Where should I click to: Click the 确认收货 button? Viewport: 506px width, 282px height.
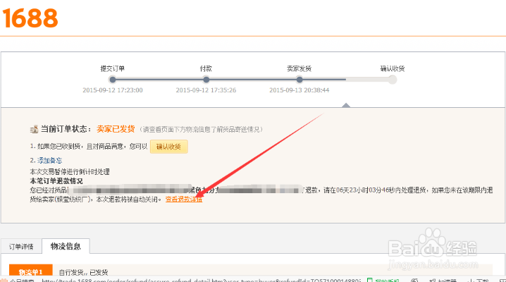click(x=168, y=147)
